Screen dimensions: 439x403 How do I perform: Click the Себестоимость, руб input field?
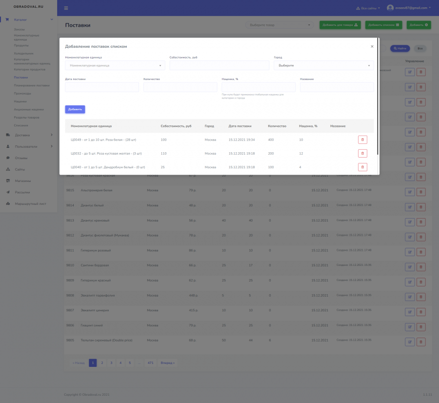point(219,65)
